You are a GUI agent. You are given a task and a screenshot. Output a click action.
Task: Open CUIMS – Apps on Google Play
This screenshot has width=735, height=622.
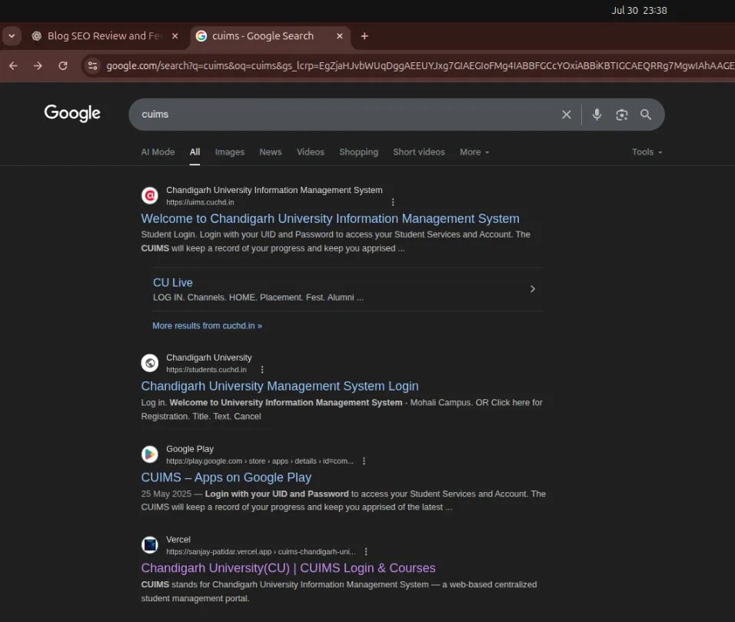coord(226,477)
